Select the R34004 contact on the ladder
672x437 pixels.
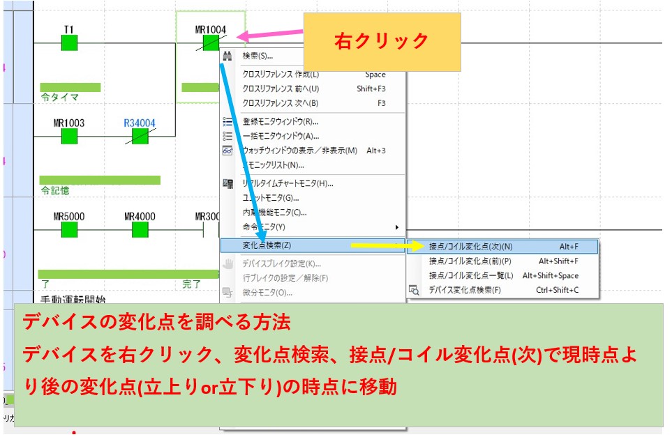140,137
